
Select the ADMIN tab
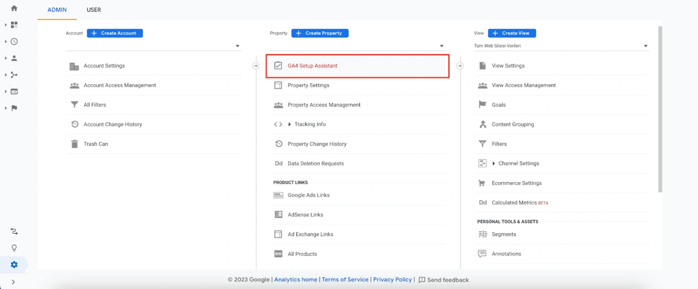pyautogui.click(x=57, y=10)
